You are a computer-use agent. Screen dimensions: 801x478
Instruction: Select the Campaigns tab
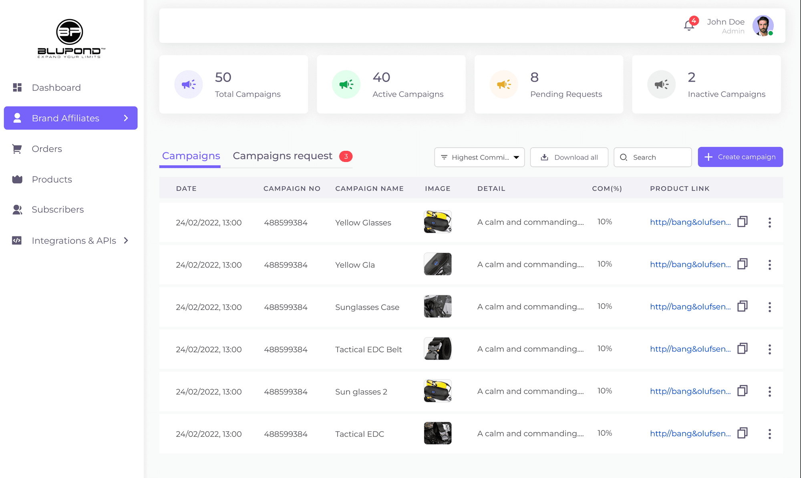[191, 156]
